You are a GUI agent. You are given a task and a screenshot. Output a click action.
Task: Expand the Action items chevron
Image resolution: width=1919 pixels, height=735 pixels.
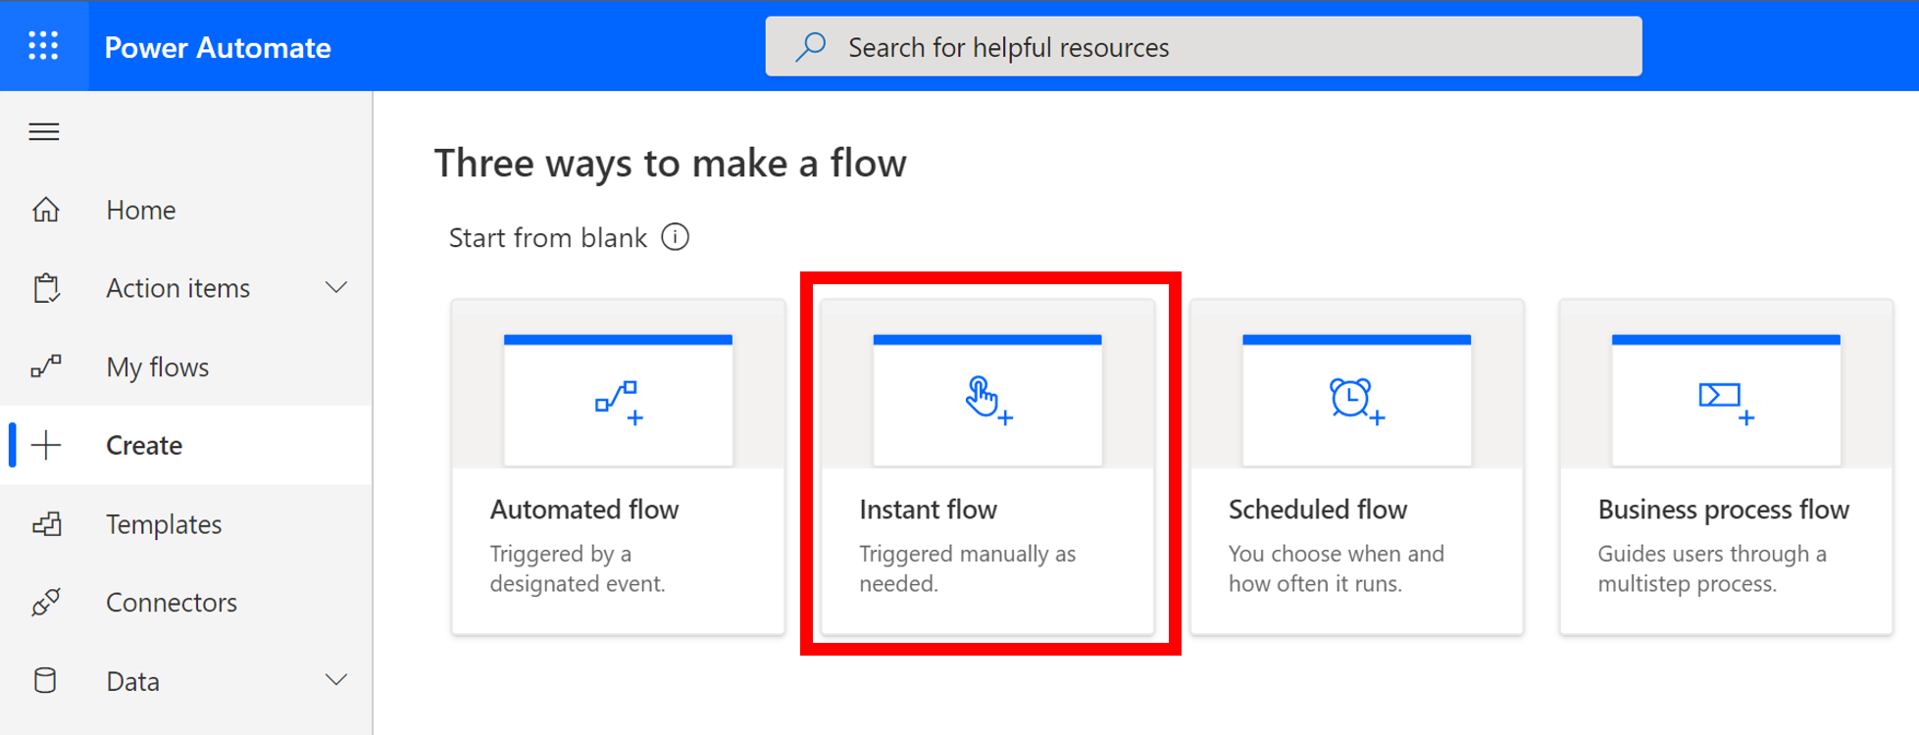[x=336, y=287]
